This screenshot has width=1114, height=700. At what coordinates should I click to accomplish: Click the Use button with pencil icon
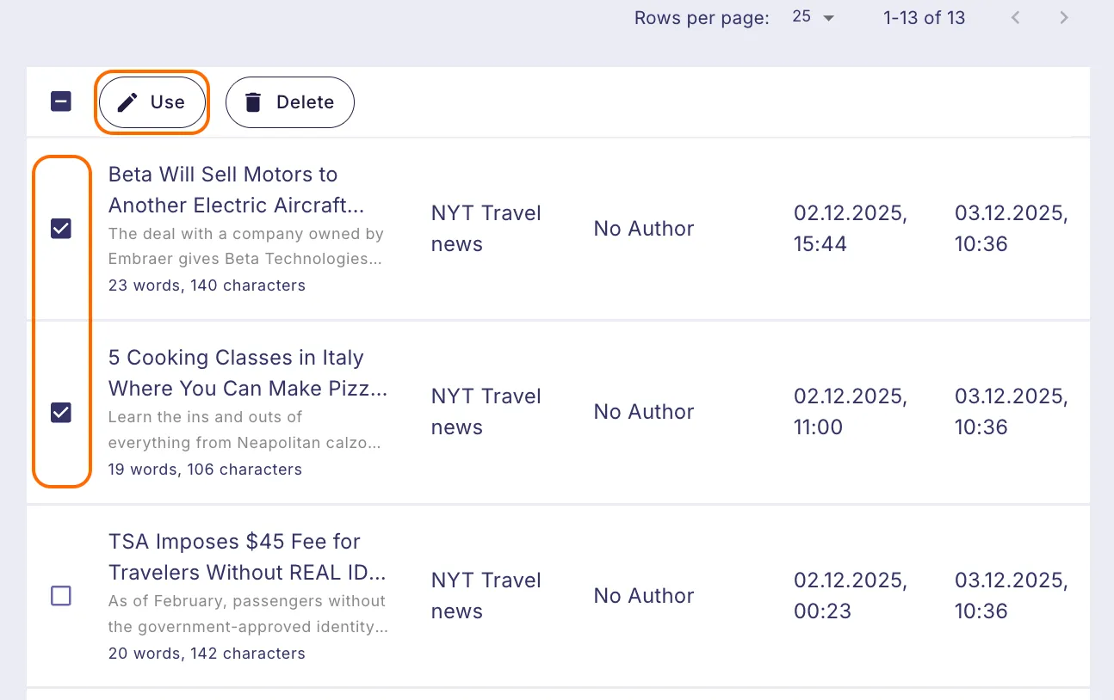[x=152, y=102]
